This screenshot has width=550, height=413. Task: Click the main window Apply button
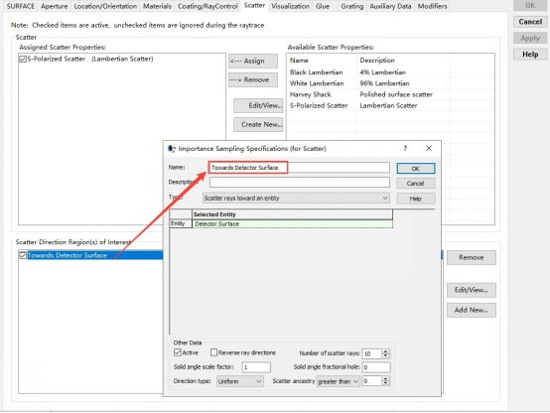click(530, 38)
